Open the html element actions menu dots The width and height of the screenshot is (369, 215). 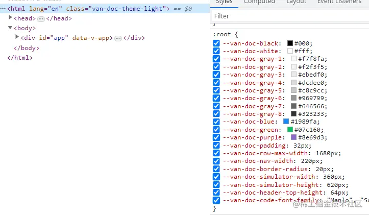tap(3, 9)
